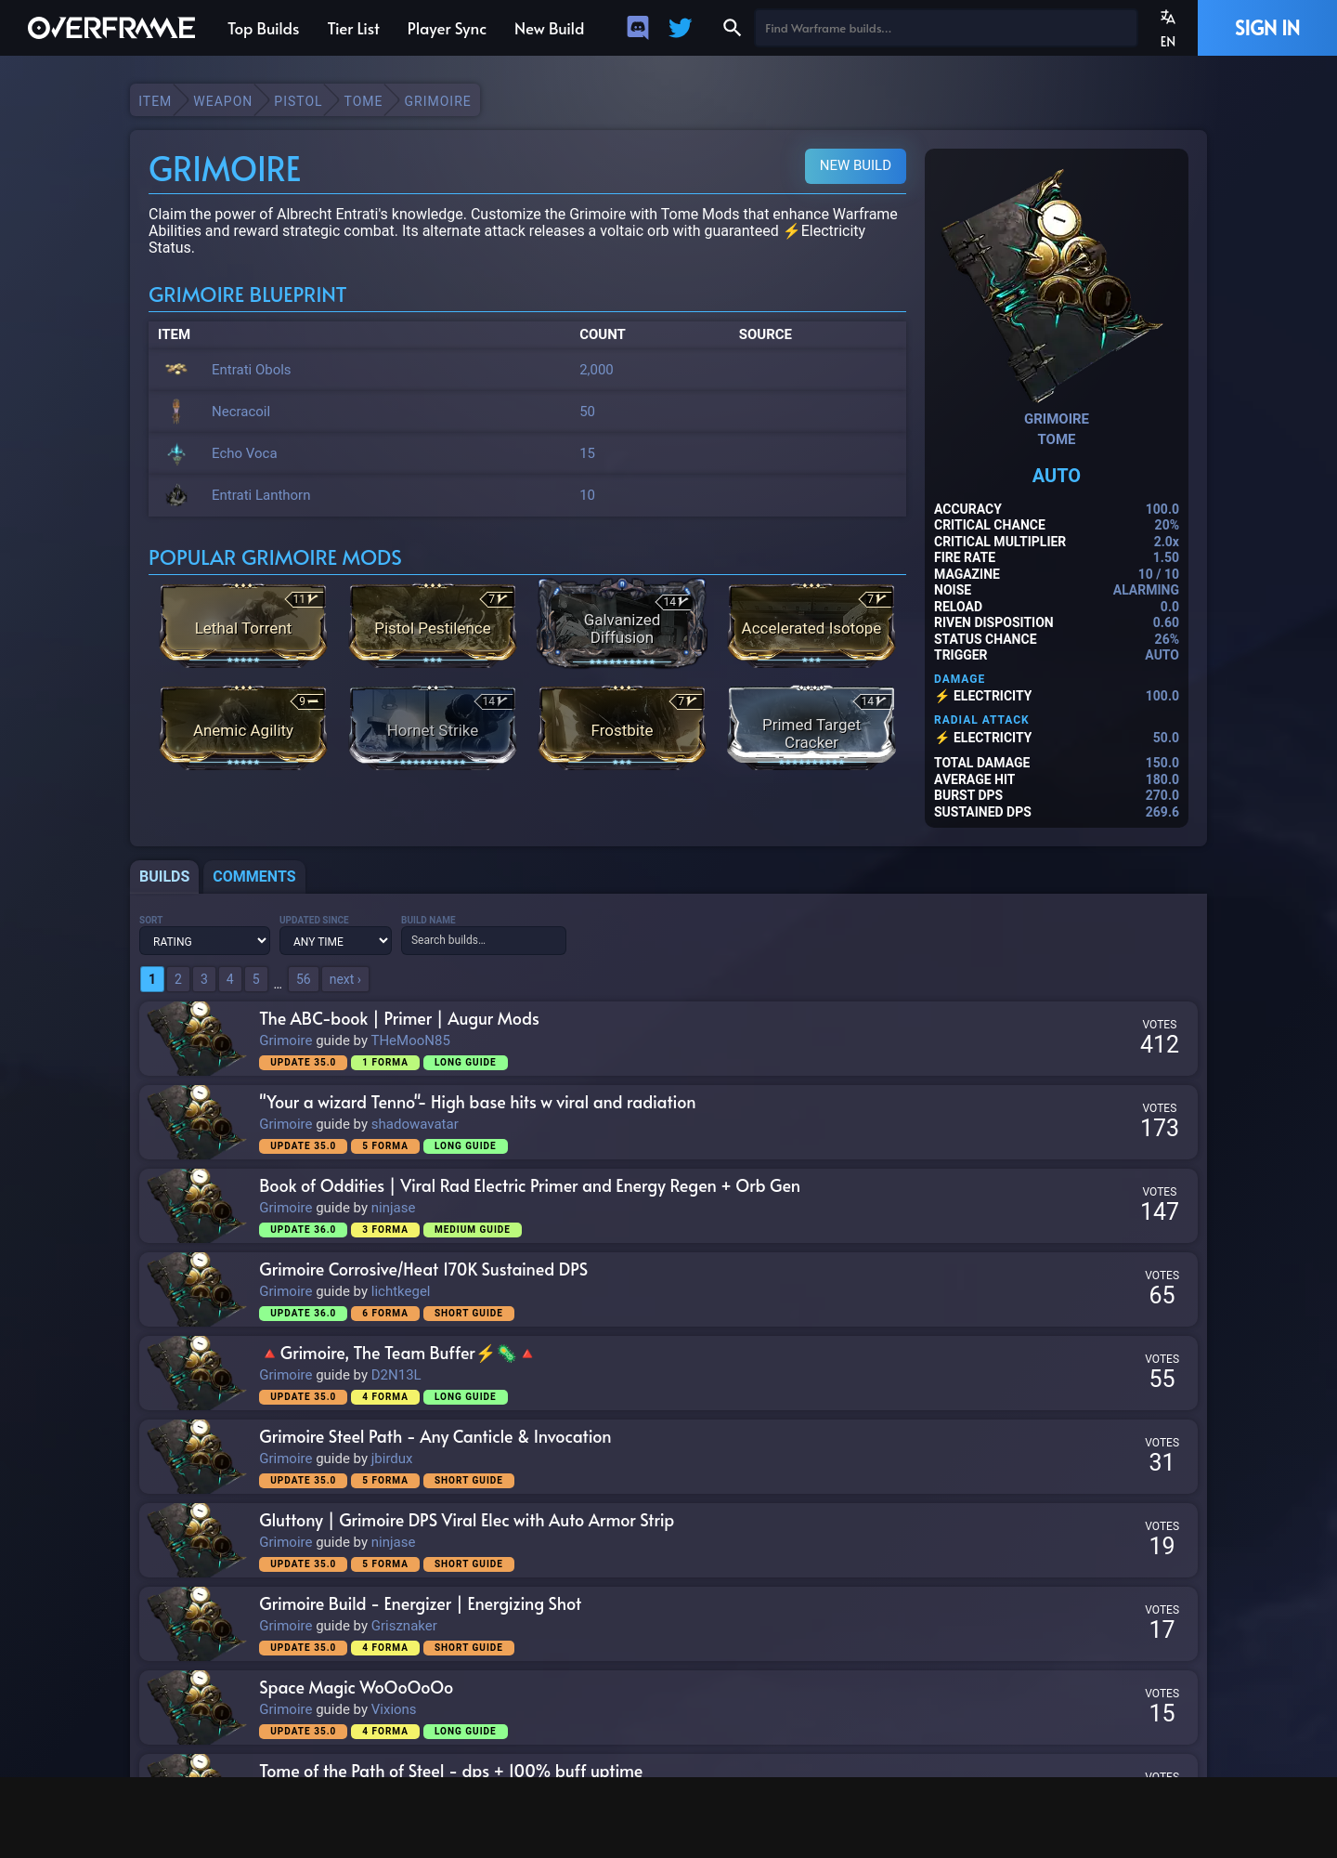Open author Vixions profile link
The image size is (1337, 1858).
coord(394,1709)
